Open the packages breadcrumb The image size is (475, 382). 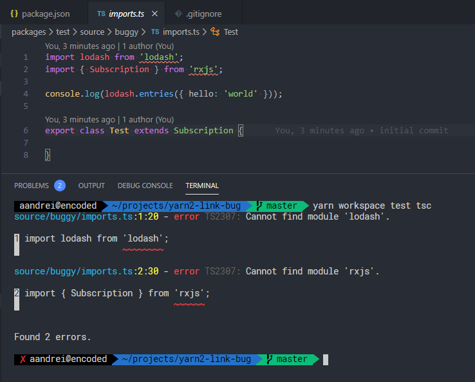click(29, 32)
